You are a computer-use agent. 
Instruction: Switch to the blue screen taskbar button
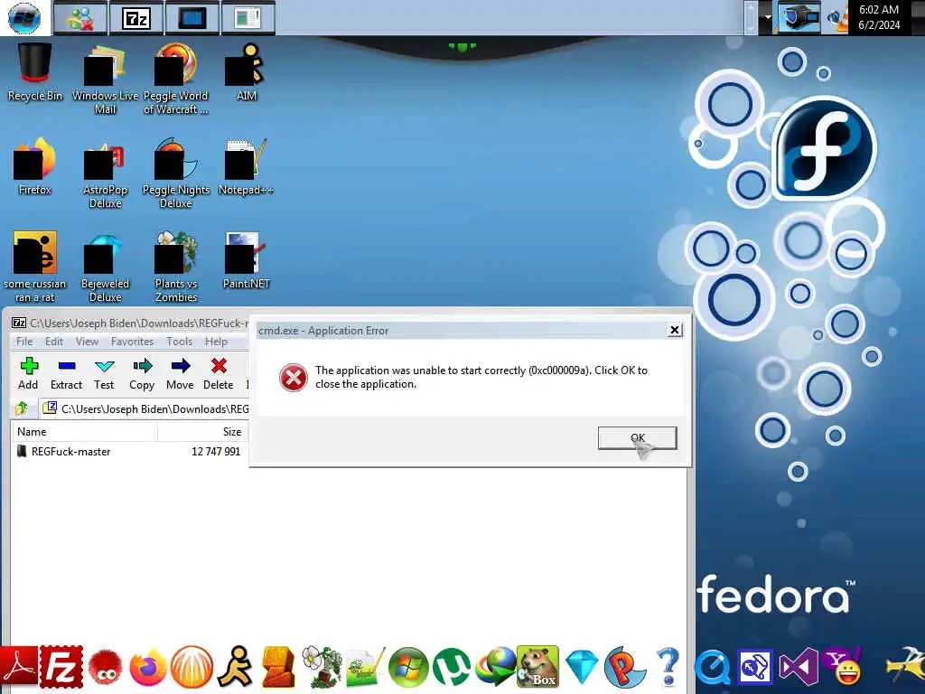pos(192,18)
